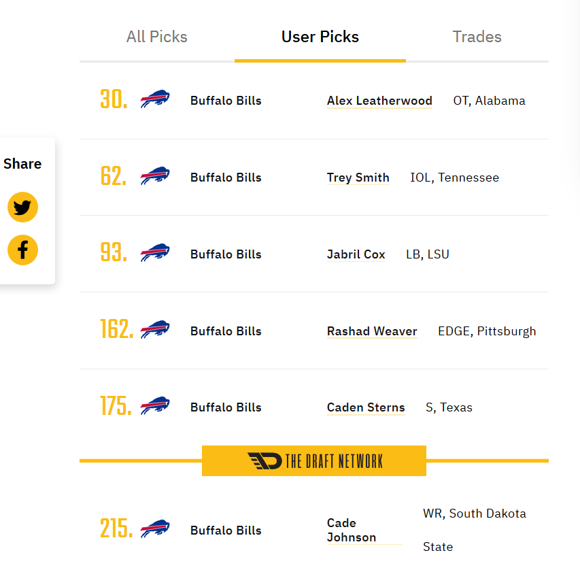Click The Draft Network logo banner

click(x=314, y=461)
